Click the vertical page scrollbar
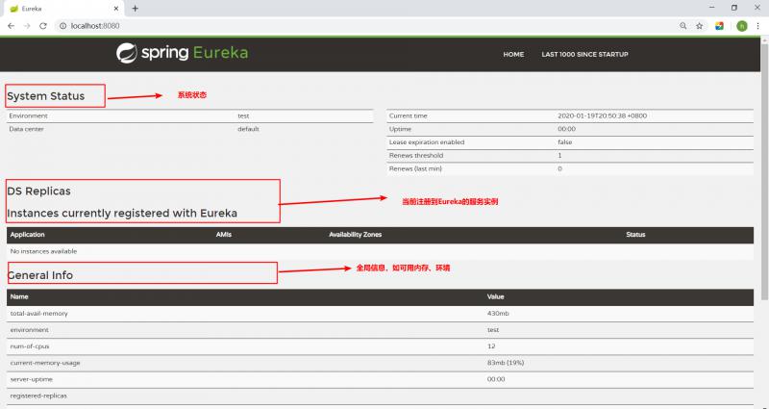This screenshot has height=409, width=769. pyautogui.click(x=764, y=172)
